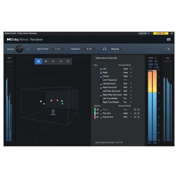178x178 pixels.
Task: Select the Pop Inst object label
Action: click(x=107, y=113)
